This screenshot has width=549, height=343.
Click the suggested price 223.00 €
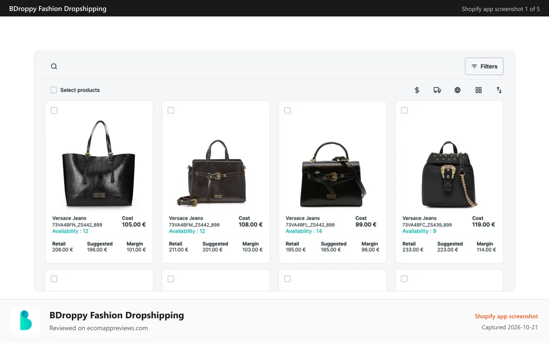pyautogui.click(x=447, y=250)
